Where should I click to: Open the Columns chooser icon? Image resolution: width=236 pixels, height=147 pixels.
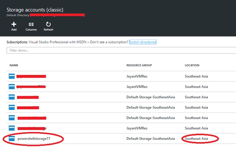tap(31, 24)
